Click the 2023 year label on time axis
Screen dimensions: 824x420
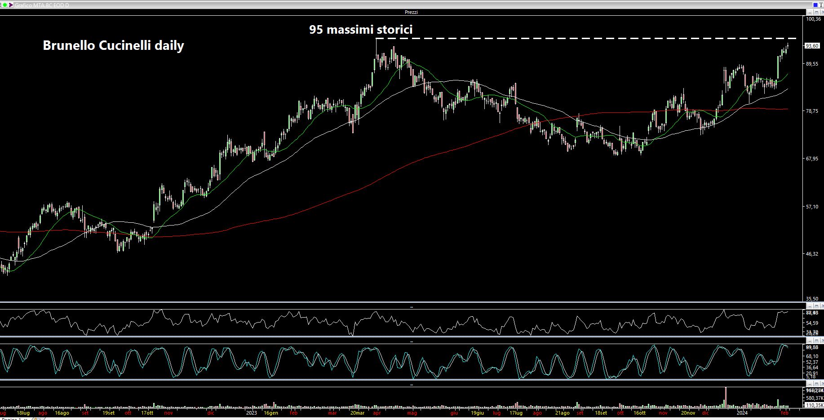tap(251, 413)
